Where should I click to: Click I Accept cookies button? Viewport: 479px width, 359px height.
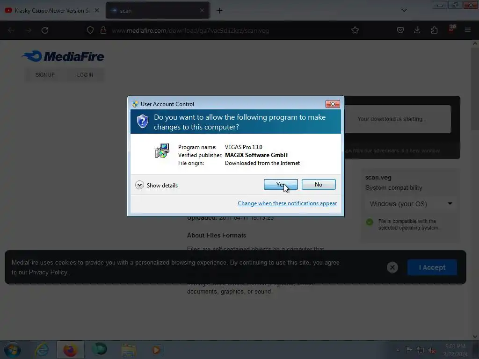432,267
